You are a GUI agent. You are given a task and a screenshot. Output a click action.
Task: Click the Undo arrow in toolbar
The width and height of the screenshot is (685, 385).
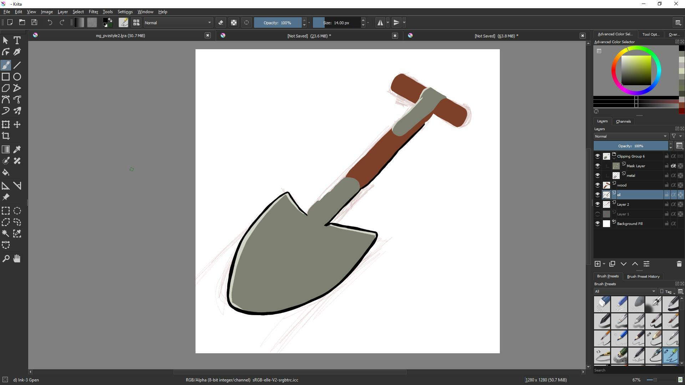[50, 22]
